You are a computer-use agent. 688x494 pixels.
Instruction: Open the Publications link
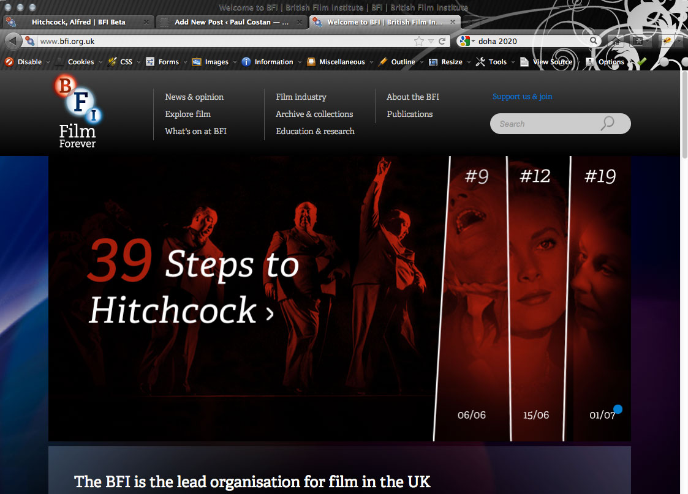pyautogui.click(x=410, y=114)
